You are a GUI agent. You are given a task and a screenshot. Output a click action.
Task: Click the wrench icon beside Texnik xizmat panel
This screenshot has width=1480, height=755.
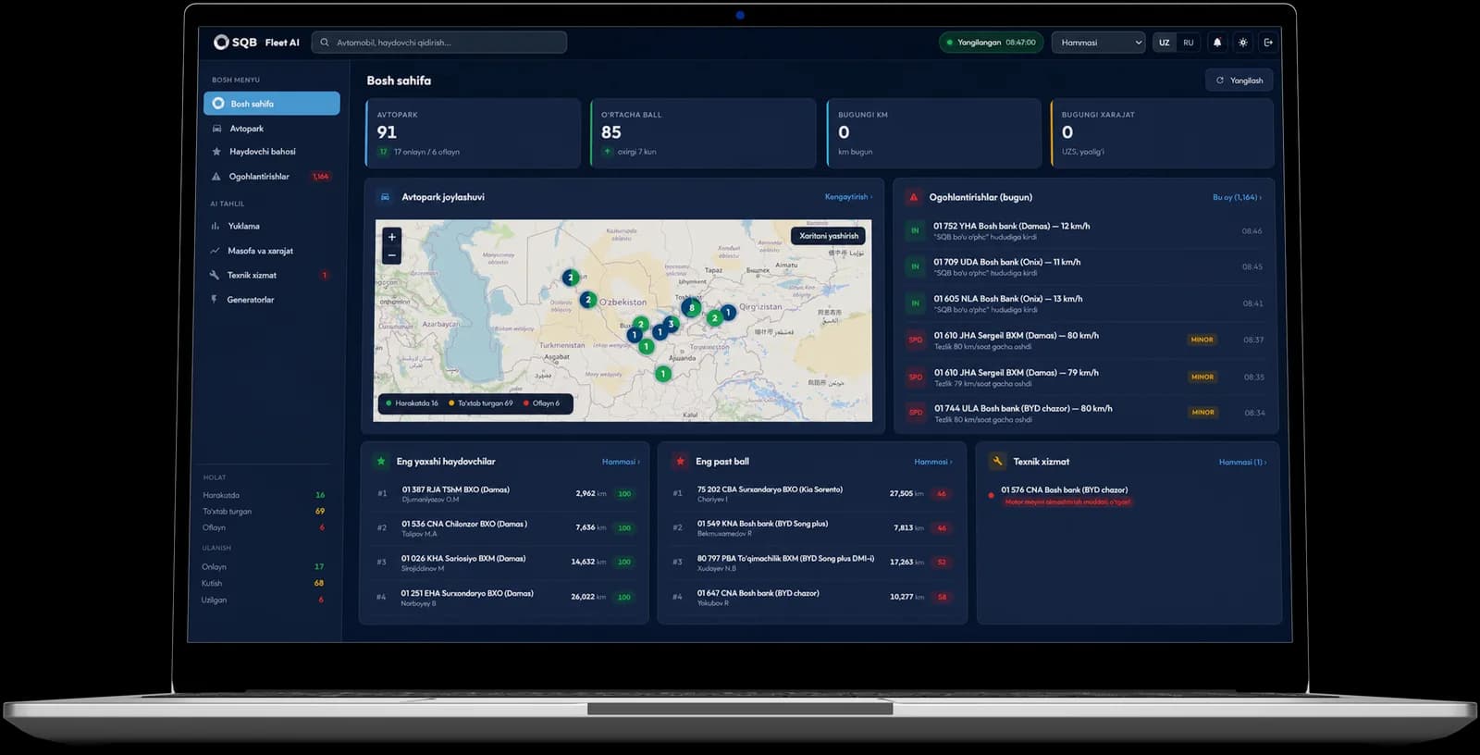pyautogui.click(x=997, y=461)
